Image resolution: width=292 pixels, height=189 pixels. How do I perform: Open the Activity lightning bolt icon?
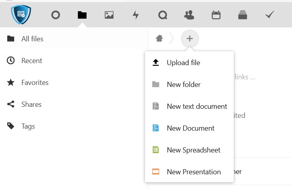(x=136, y=15)
